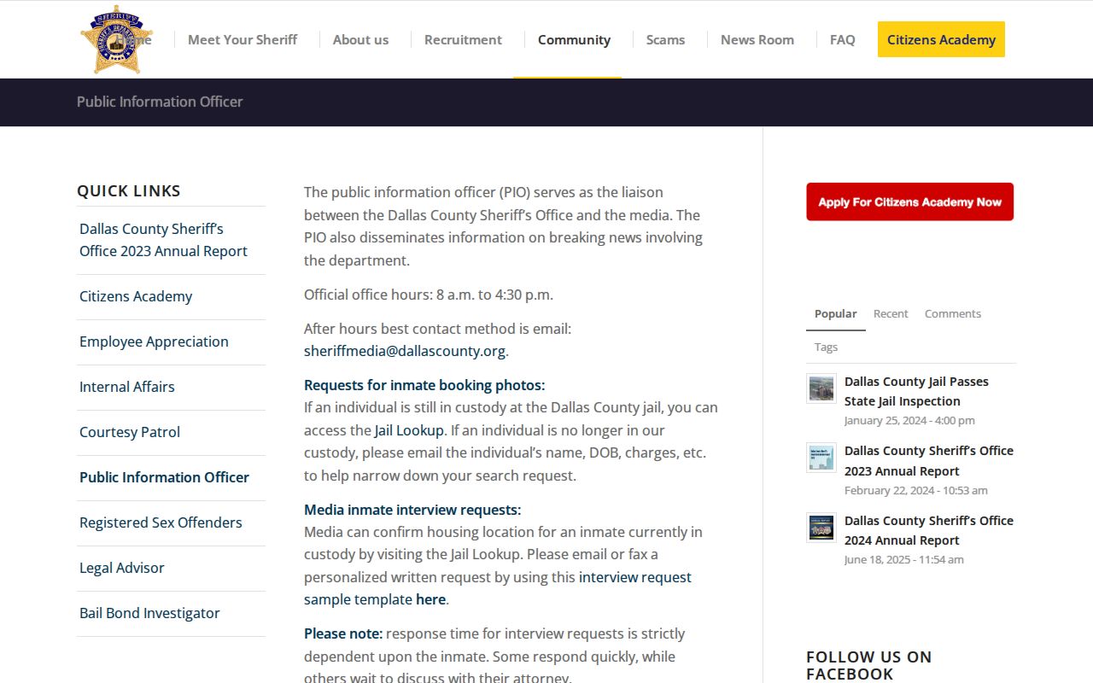Click the Follow Us On Facebook heading

[868, 665]
